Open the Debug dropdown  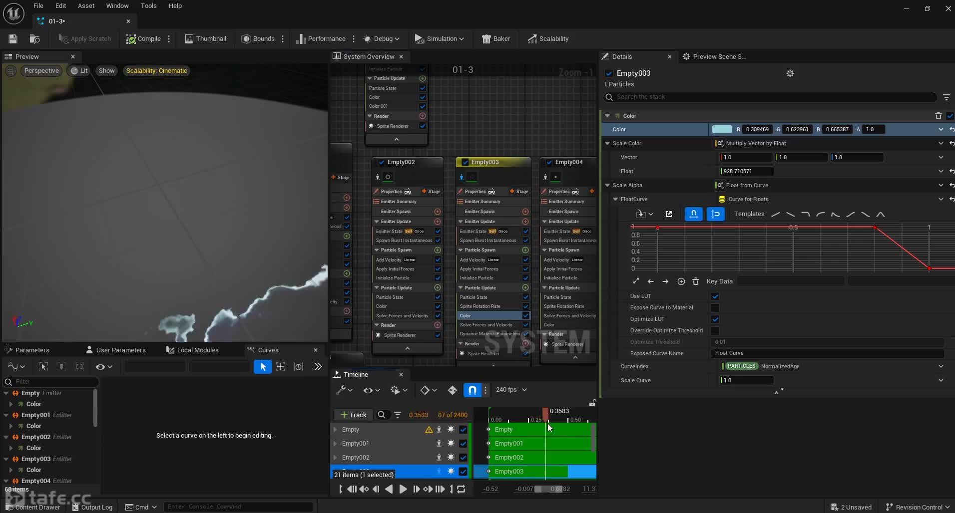[381, 39]
